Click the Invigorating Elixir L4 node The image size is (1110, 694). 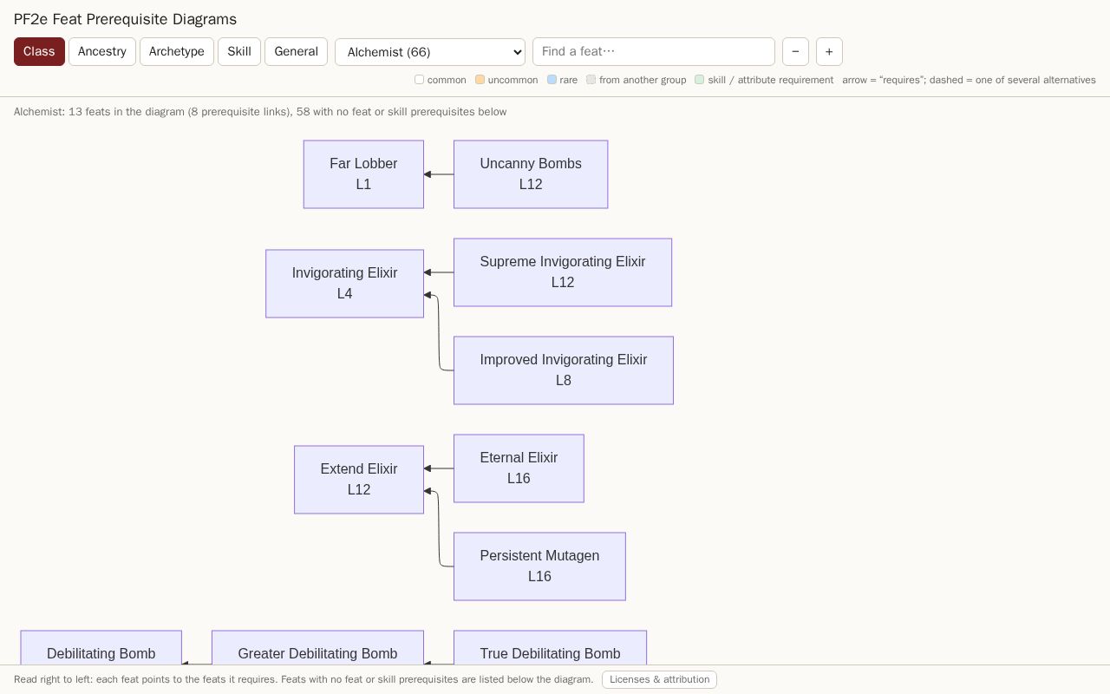pyautogui.click(x=344, y=284)
